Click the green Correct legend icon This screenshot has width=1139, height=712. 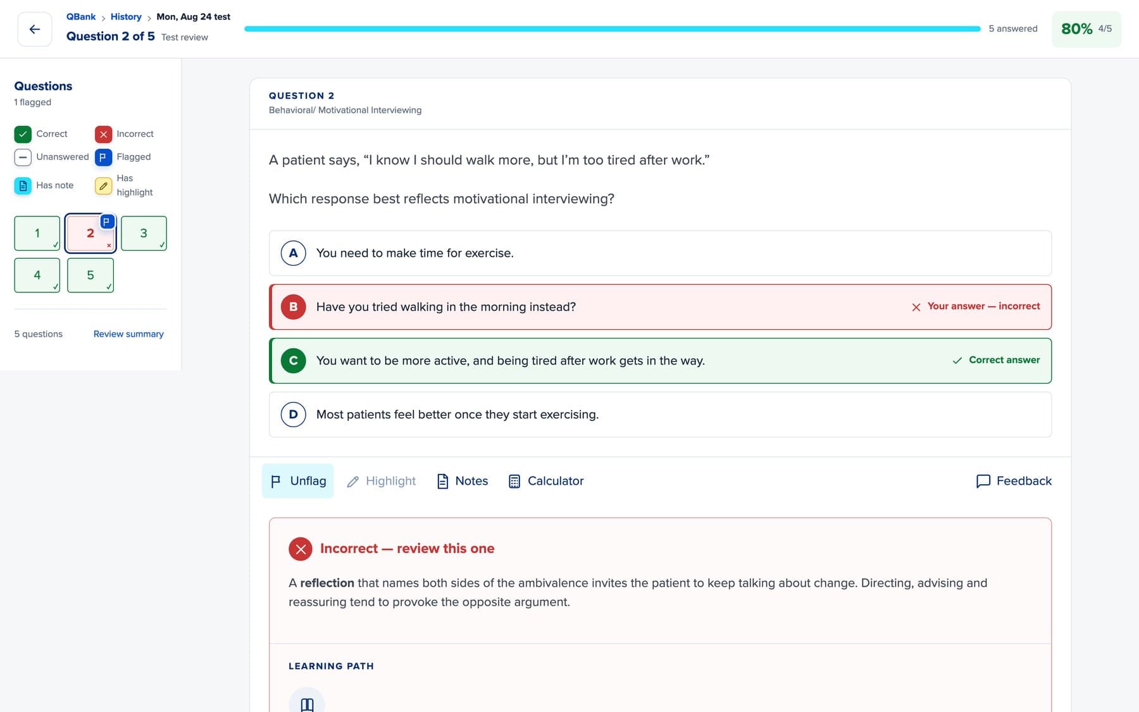tap(23, 134)
